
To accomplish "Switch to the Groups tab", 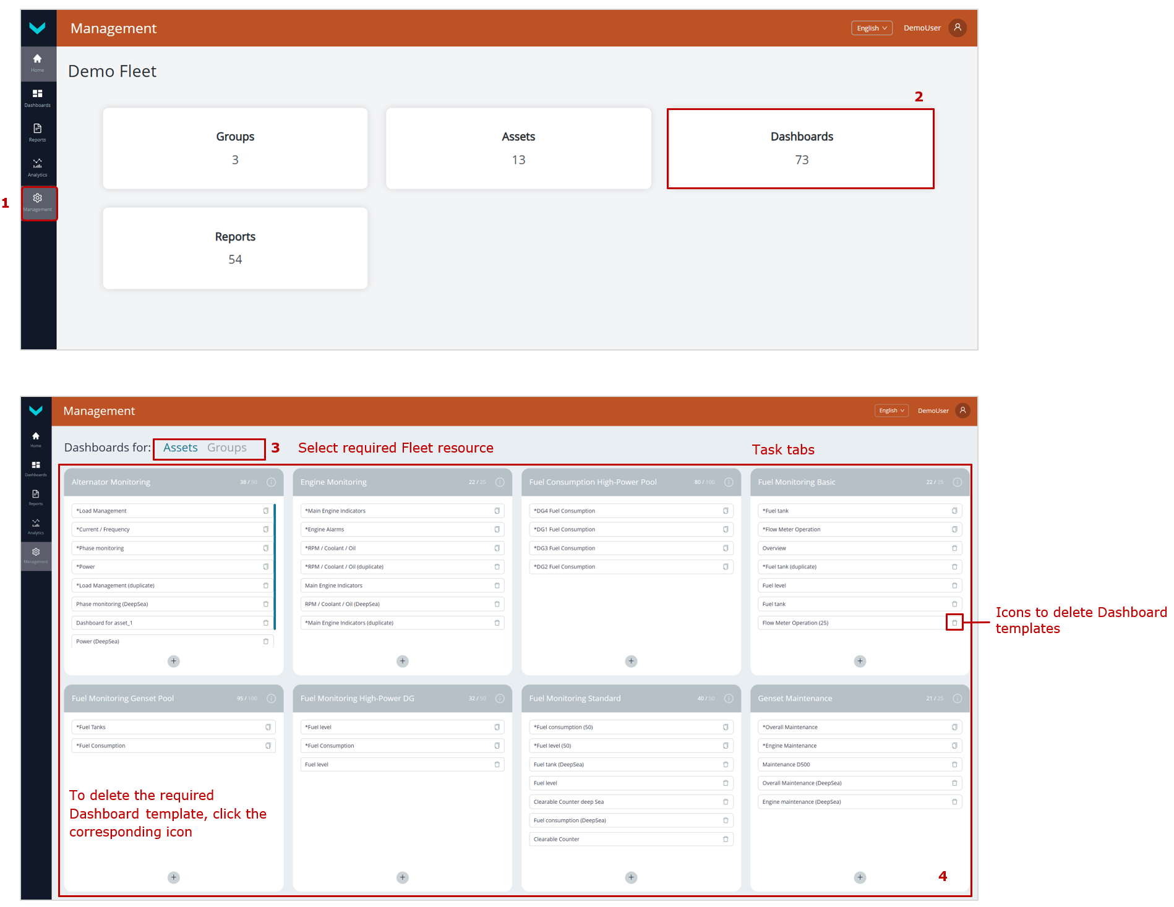I will tap(226, 448).
